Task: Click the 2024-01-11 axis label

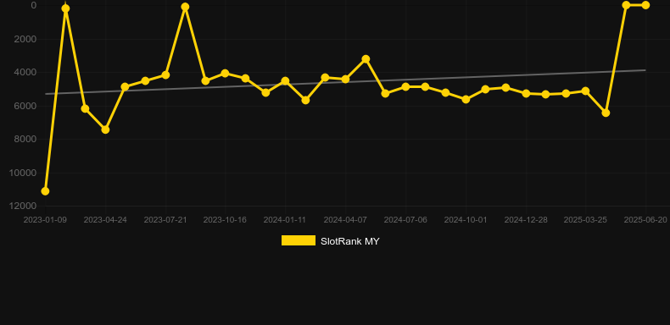Action: pyautogui.click(x=285, y=220)
